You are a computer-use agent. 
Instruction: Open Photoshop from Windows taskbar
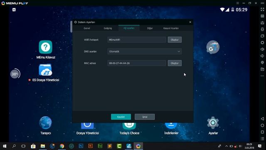coord(81,146)
